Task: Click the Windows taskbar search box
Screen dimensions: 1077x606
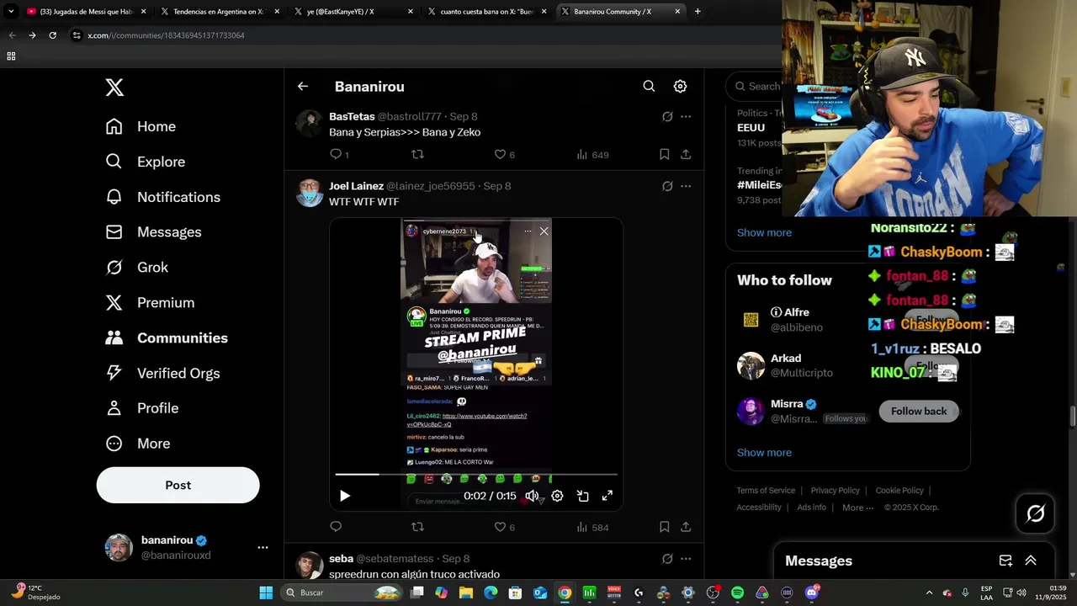Action: [x=342, y=593]
